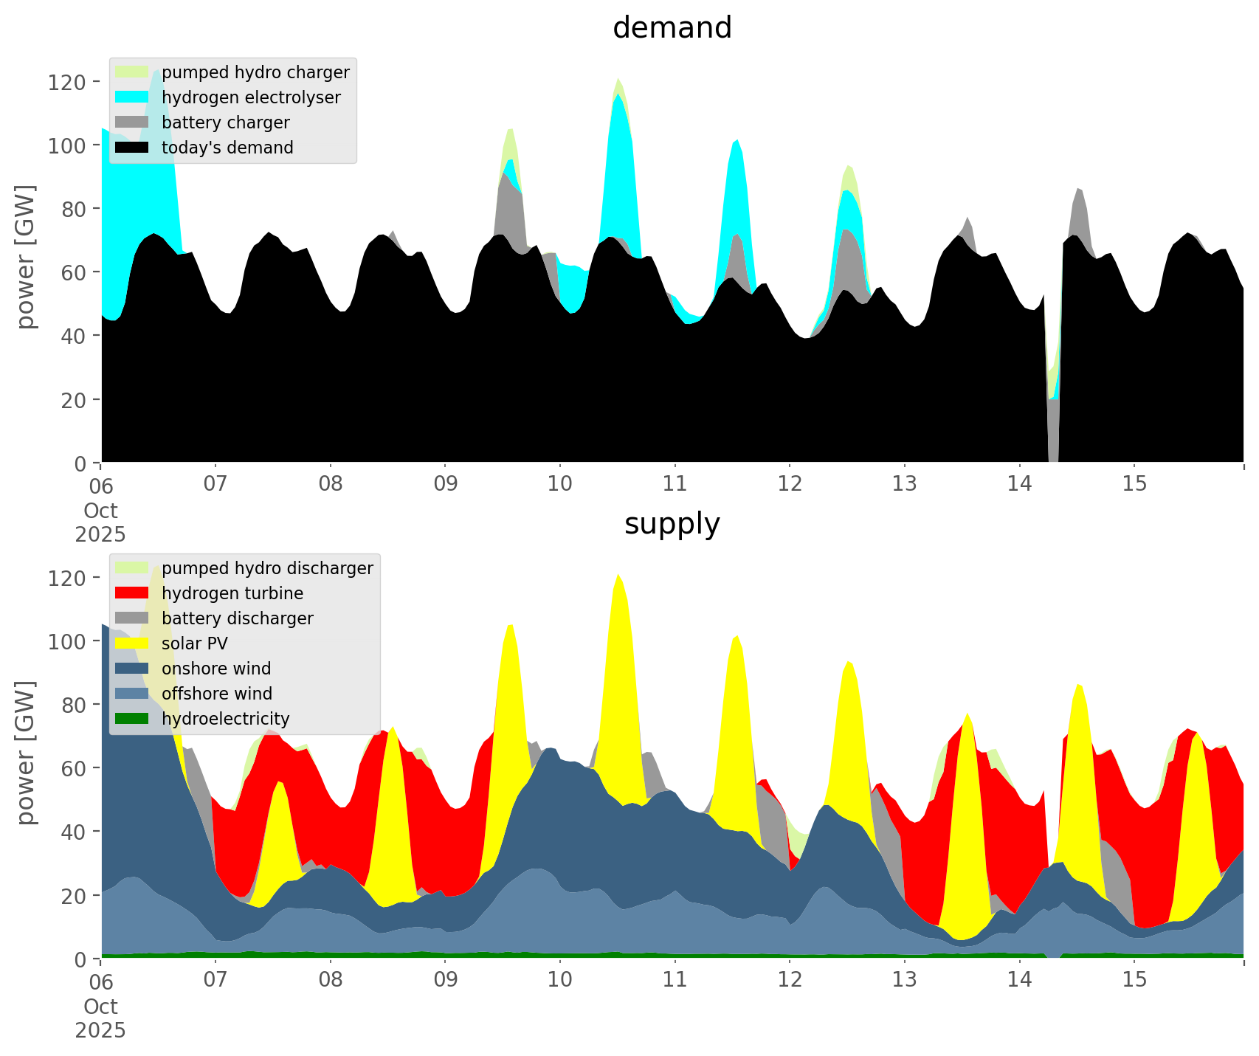Click date tick 14 on demand x-axis
The width and height of the screenshot is (1259, 1056).
[1019, 484]
